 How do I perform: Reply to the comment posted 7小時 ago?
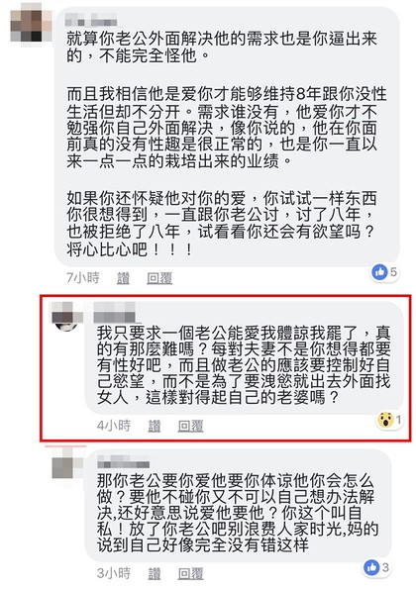tap(159, 278)
